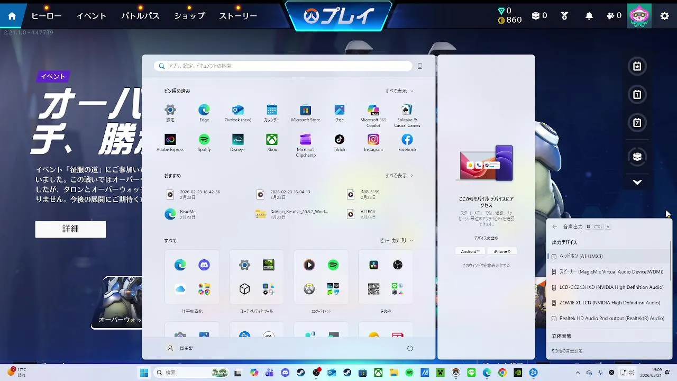Click the Windows Start button
This screenshot has width=677, height=381.
[144, 373]
